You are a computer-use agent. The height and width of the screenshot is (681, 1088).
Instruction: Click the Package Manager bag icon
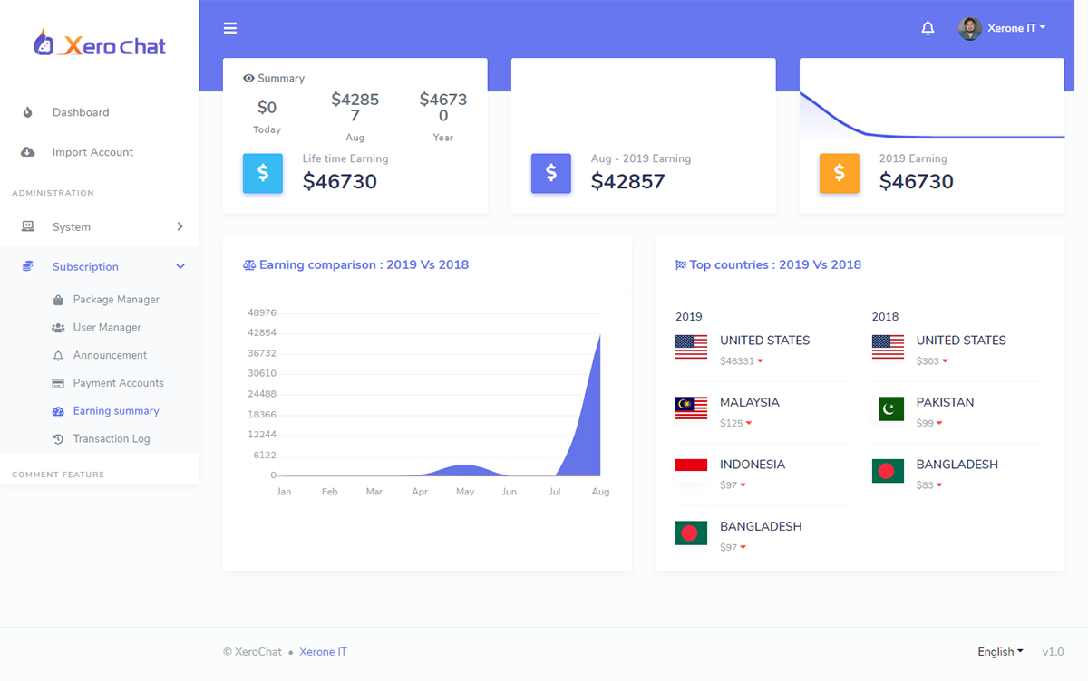point(58,300)
